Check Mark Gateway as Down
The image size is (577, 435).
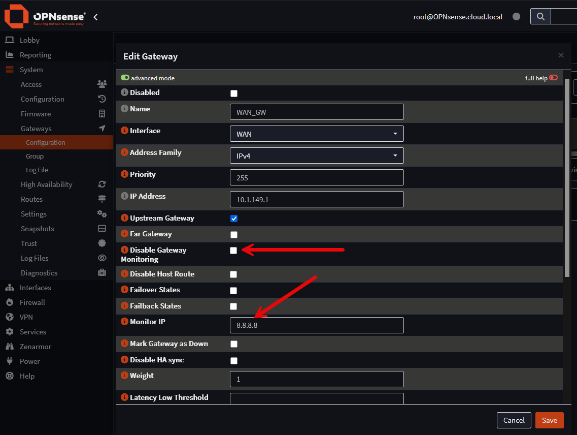[233, 344]
